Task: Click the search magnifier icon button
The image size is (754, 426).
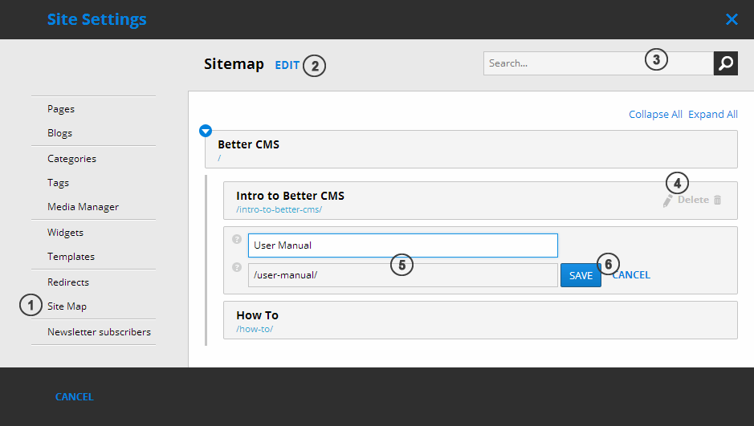Action: (x=726, y=63)
